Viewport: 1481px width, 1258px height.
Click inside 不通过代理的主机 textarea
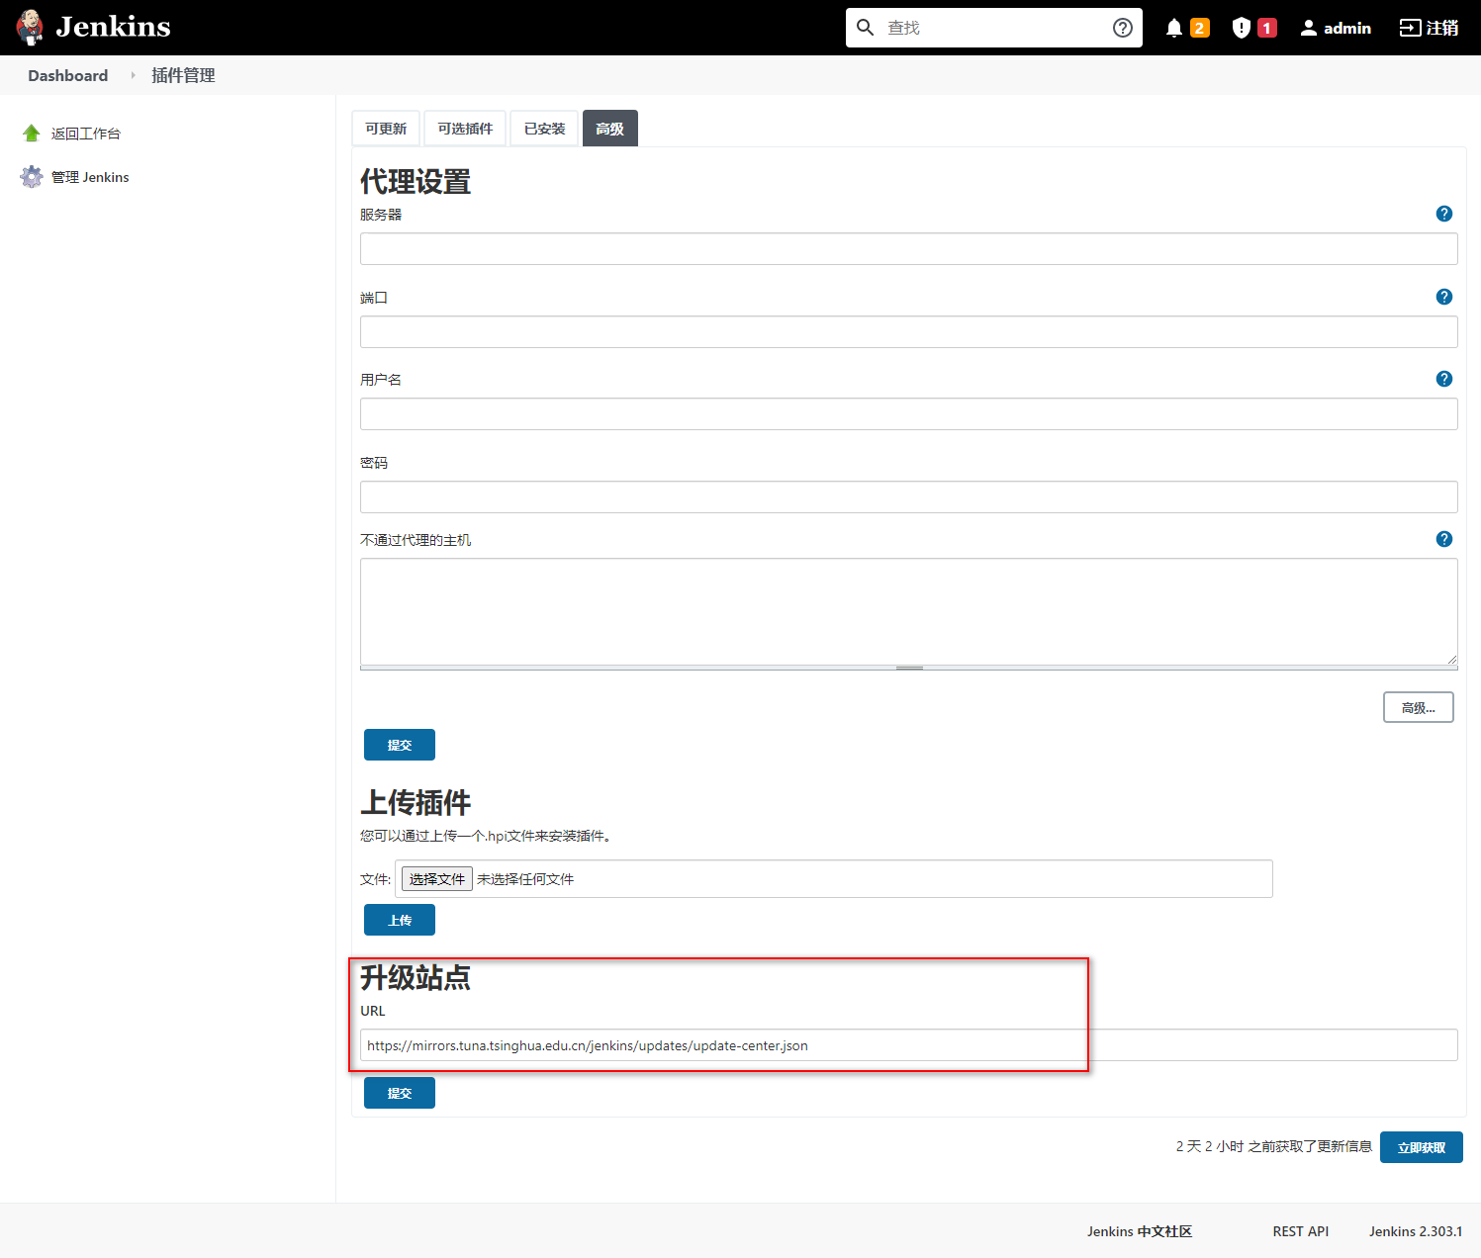coord(909,611)
